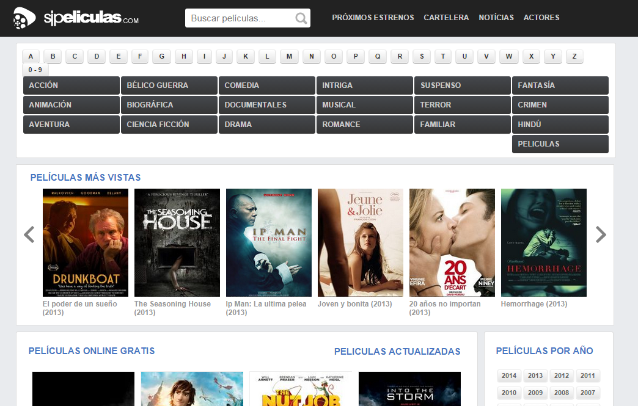
Task: Select the Documentales genre
Action: [267, 105]
